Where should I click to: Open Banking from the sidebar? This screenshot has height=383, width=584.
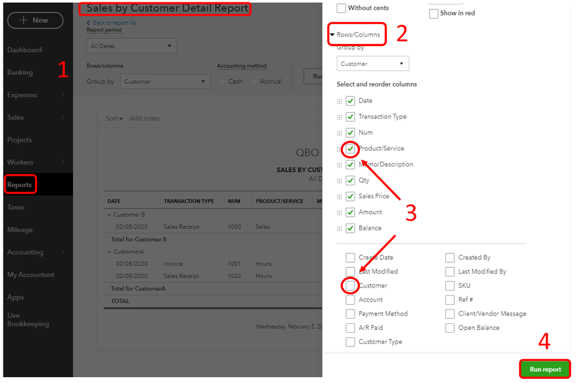point(20,73)
